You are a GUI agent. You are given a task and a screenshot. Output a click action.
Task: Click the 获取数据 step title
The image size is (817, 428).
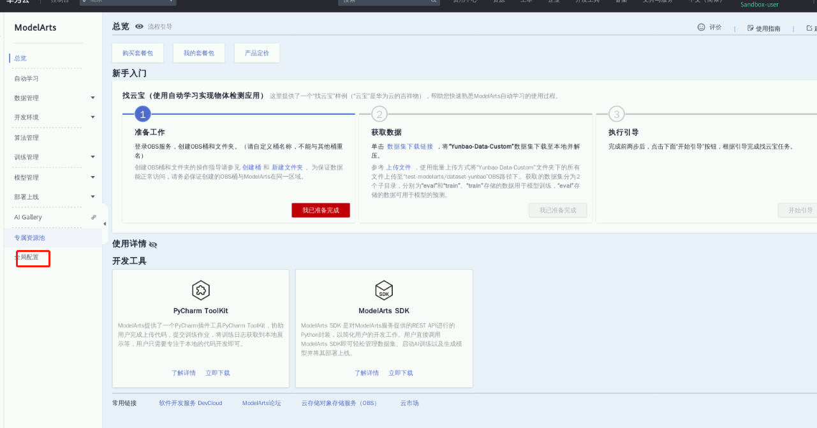[x=386, y=132]
